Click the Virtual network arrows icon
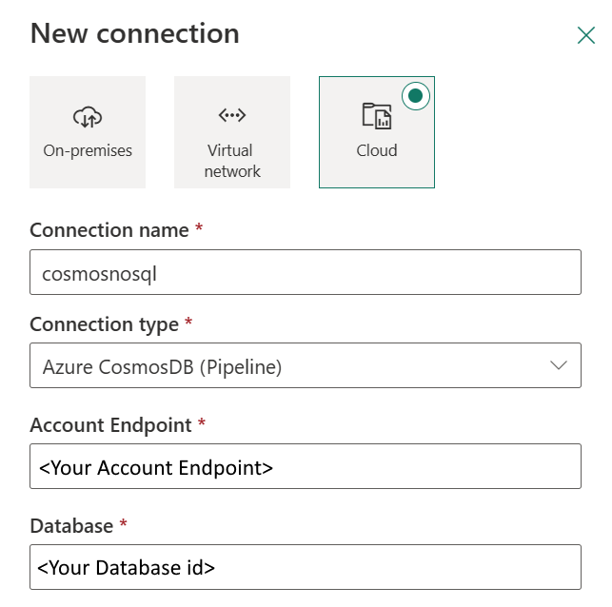The height and width of the screenshot is (607, 612). click(232, 116)
